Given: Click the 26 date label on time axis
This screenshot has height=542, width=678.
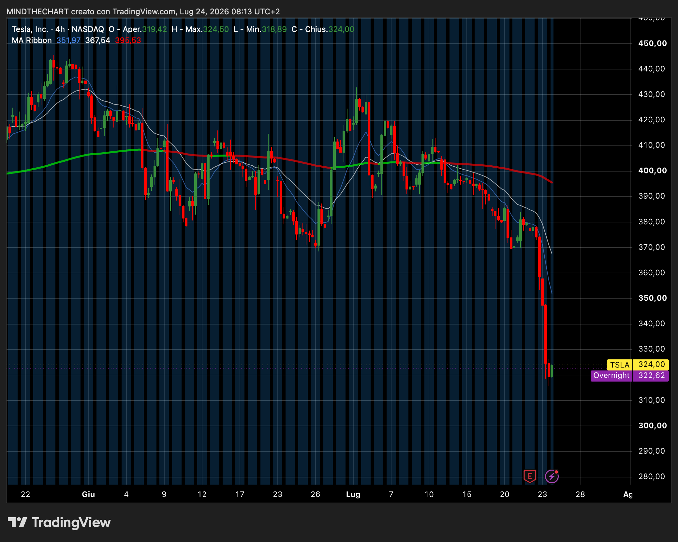Looking at the screenshot, I should [315, 494].
